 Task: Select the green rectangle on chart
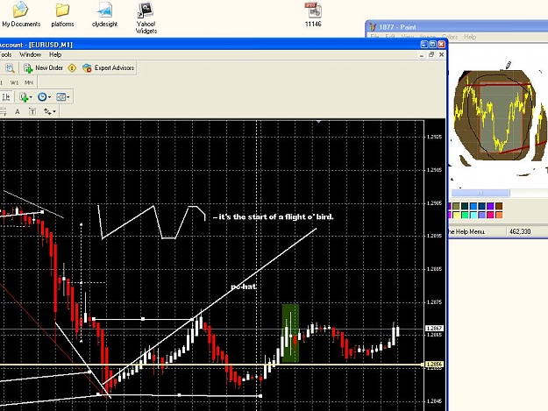(x=290, y=334)
